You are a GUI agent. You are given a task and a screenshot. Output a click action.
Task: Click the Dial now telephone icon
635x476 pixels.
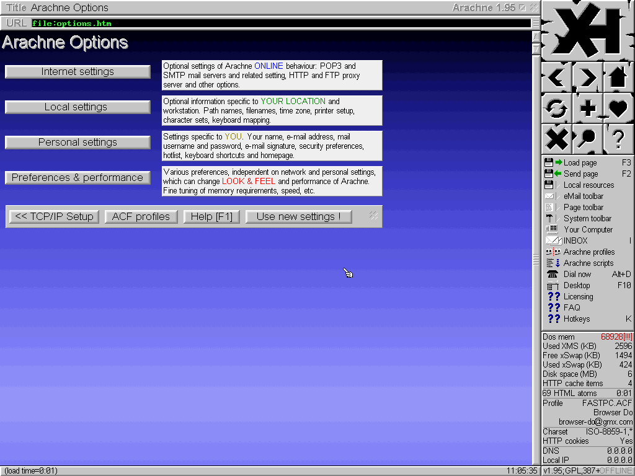click(553, 274)
